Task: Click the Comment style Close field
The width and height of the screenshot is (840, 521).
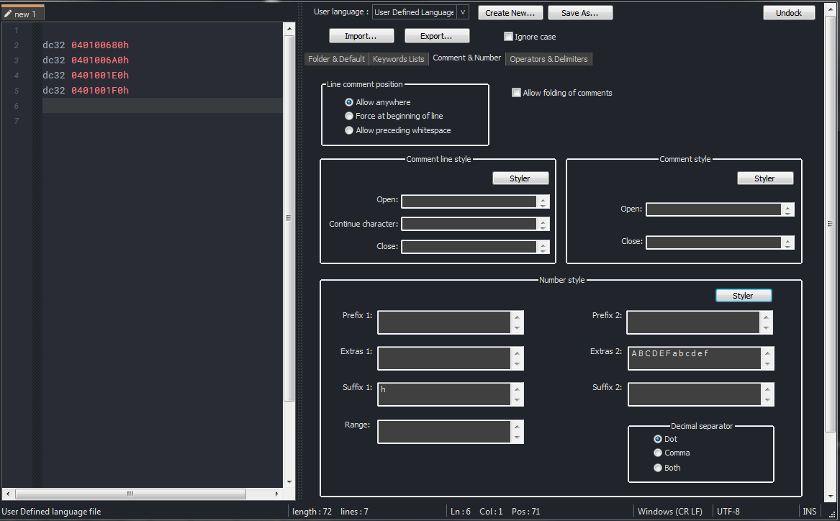Action: pyautogui.click(x=713, y=243)
